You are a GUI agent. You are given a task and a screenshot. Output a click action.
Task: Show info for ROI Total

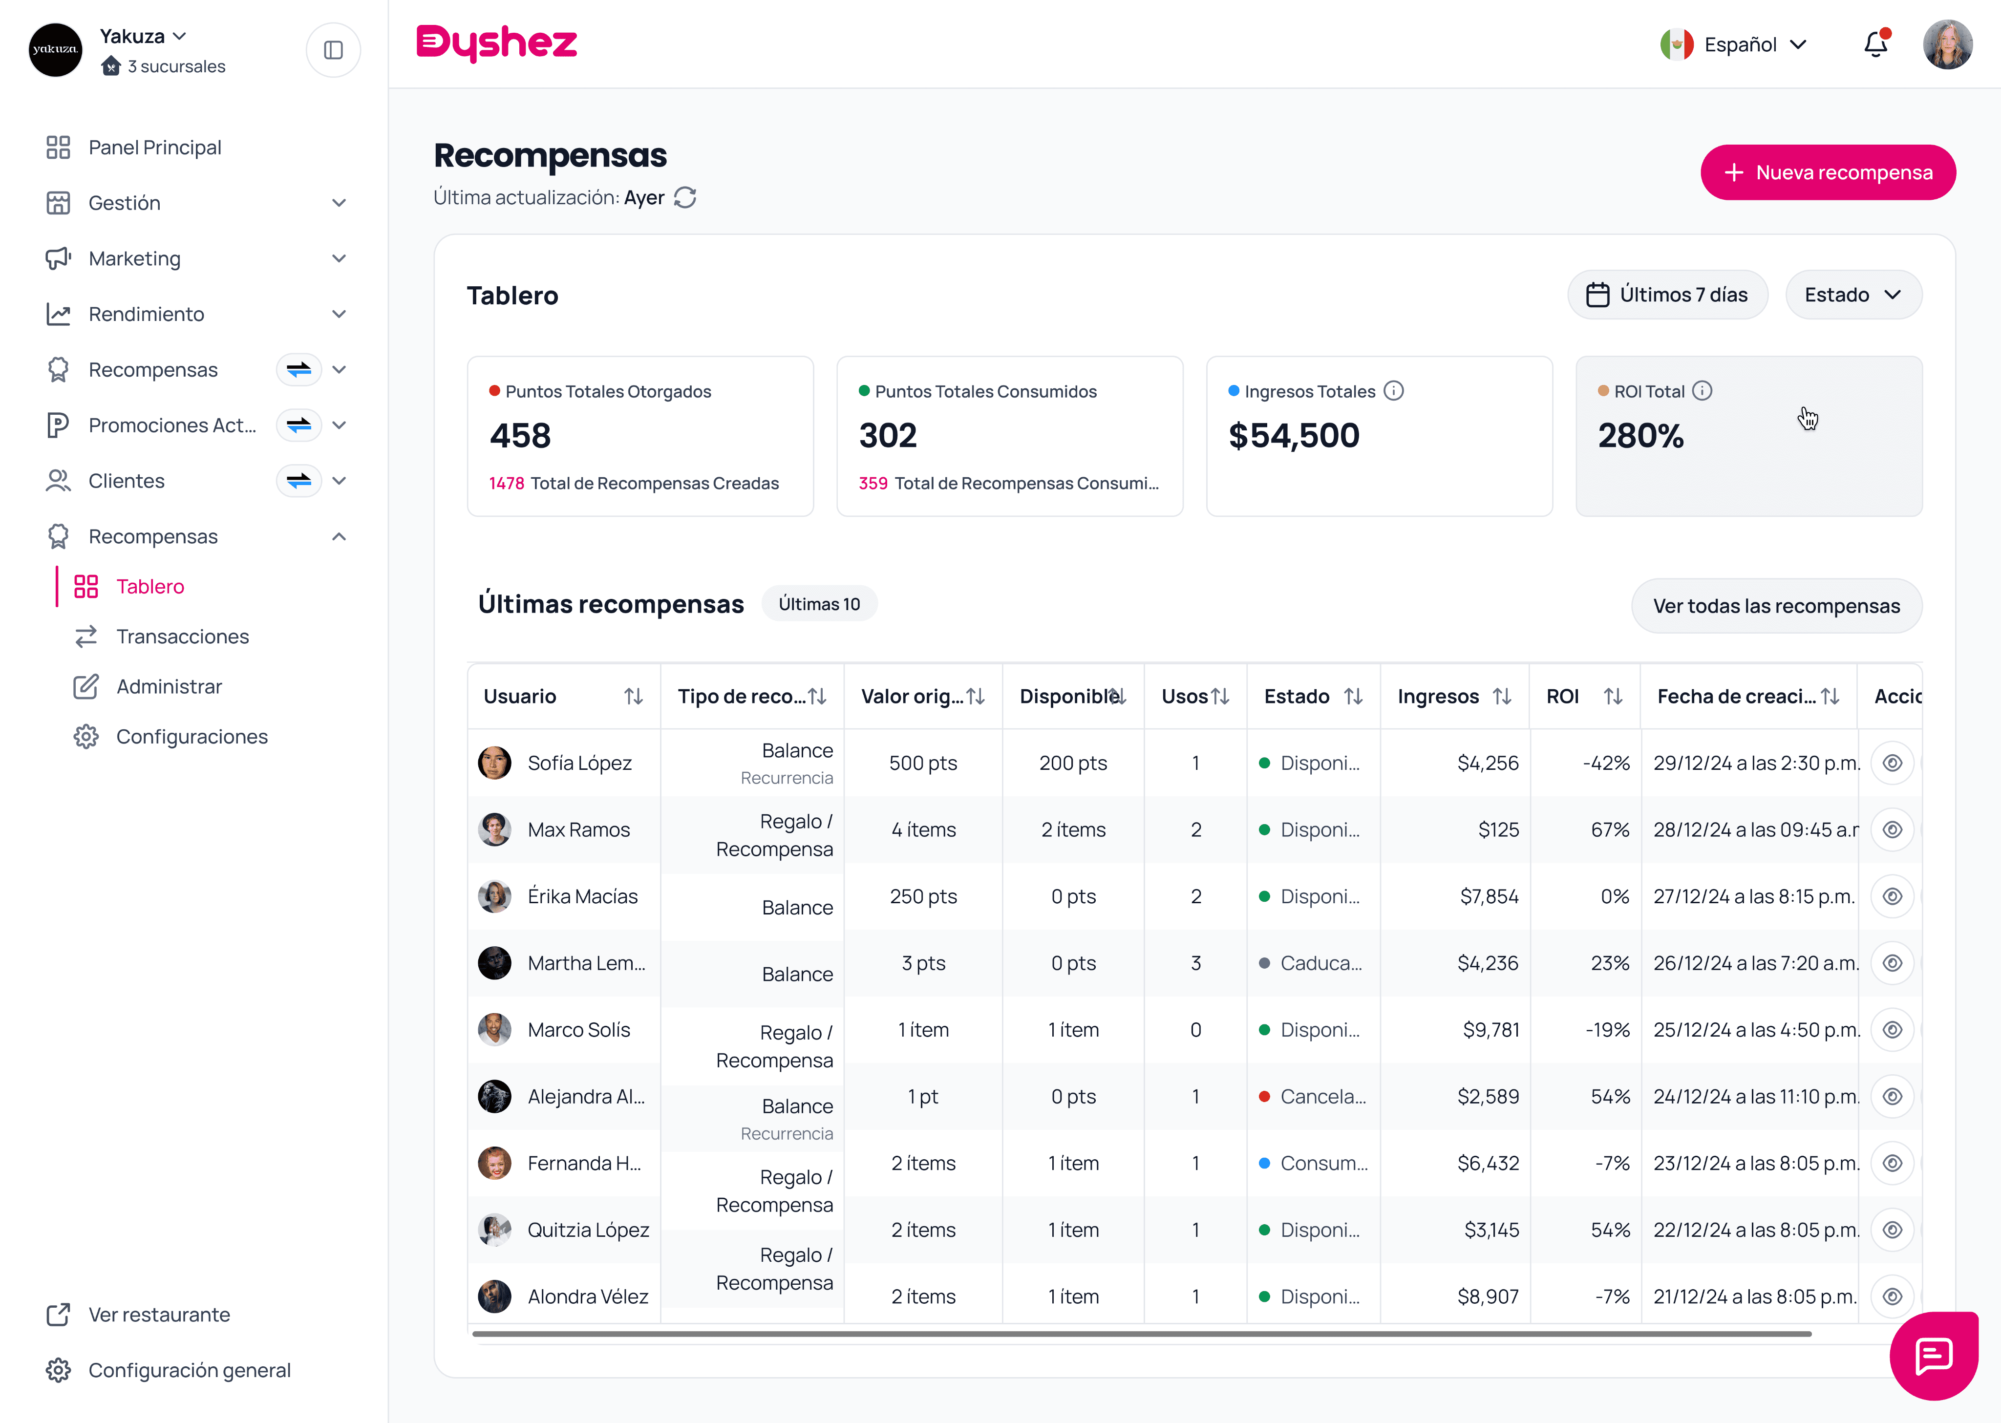[x=1702, y=391]
